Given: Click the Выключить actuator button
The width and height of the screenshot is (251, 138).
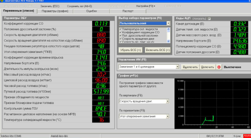Looking at the screenshot, I should 190,67.
